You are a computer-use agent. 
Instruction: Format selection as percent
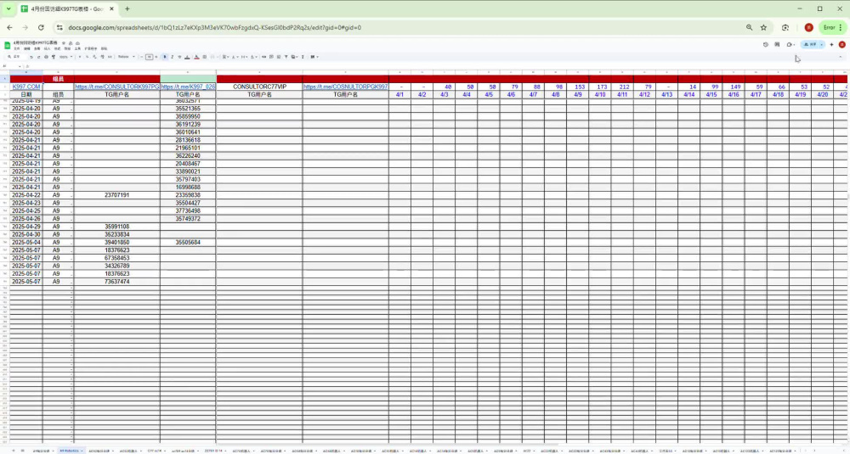(x=88, y=57)
